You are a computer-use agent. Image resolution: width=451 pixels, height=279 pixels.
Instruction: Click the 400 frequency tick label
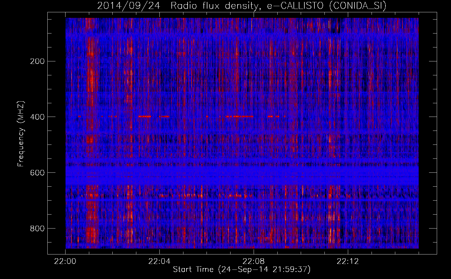(x=37, y=117)
